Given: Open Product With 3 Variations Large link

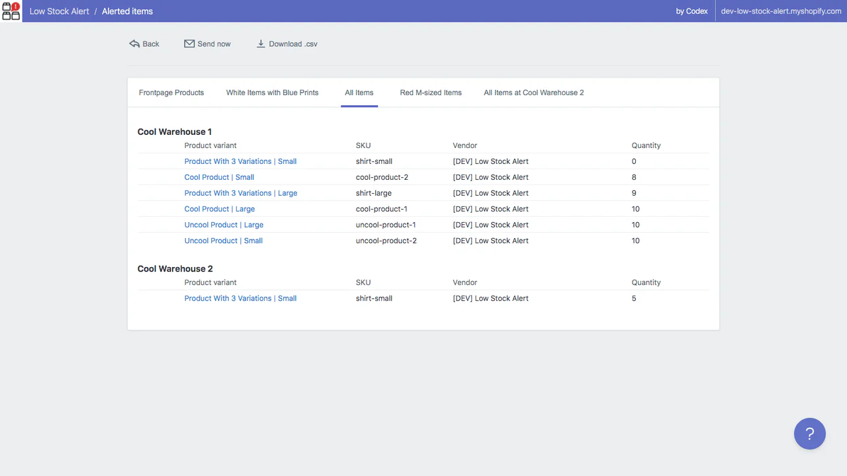Looking at the screenshot, I should tap(241, 193).
